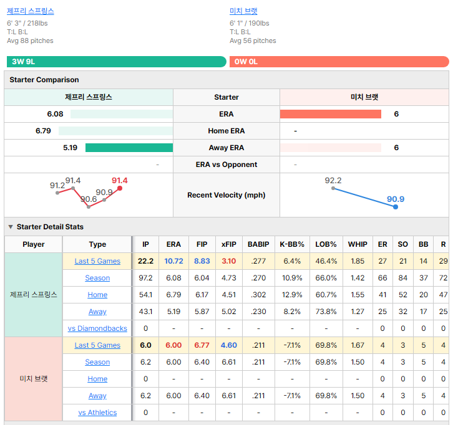Screen dimensions: 453x425
Task: Click the BABIP column header
Action: point(258,244)
